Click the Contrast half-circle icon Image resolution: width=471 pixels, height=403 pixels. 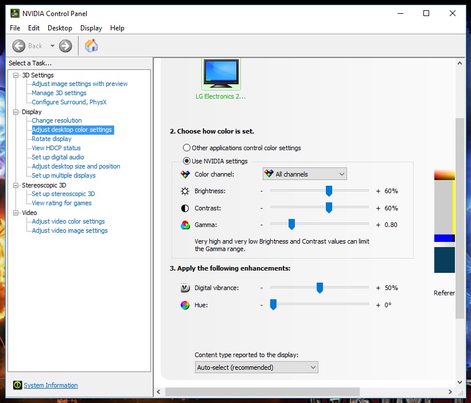click(x=185, y=208)
